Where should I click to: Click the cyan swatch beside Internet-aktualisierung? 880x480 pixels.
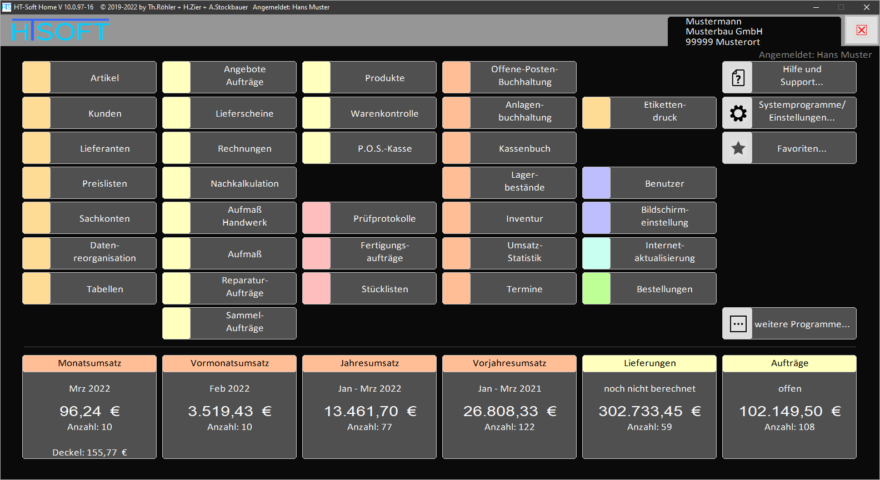tap(597, 254)
